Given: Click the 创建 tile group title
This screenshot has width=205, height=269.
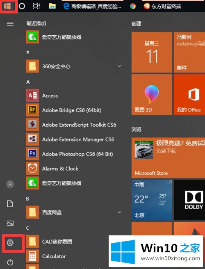Looking at the screenshot, I should [x=137, y=24].
